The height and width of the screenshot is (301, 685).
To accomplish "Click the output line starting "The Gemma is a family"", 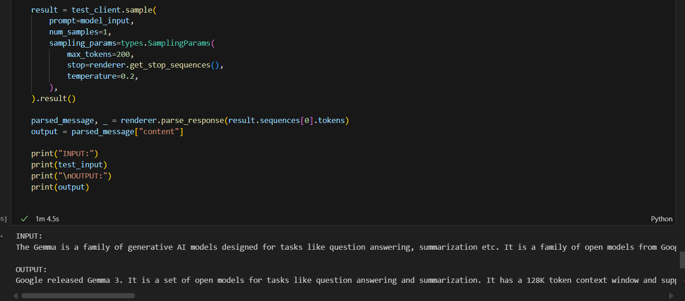I will pyautogui.click(x=346, y=247).
